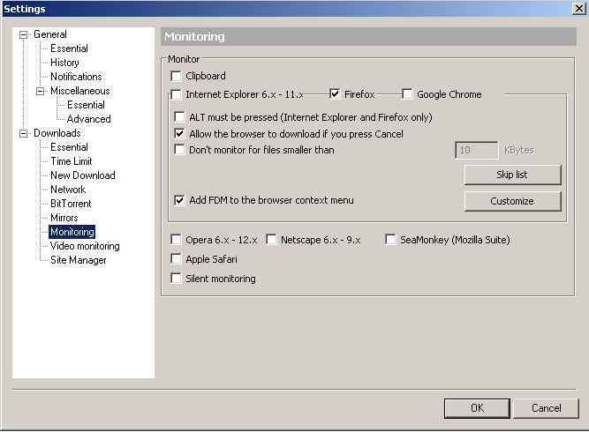Open BitTorrent settings

coord(71,204)
